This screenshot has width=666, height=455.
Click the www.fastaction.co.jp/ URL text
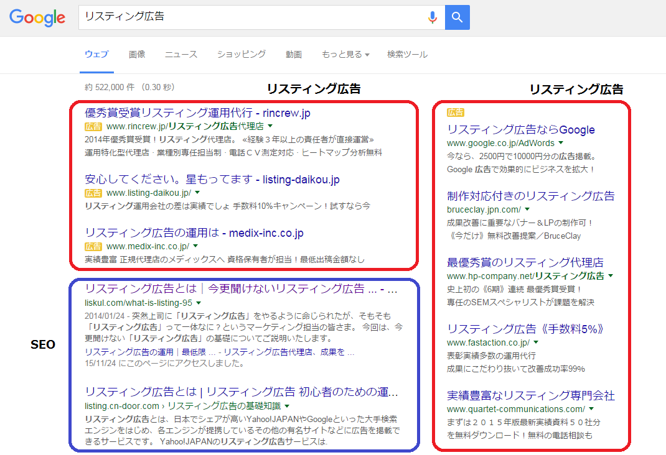488,342
